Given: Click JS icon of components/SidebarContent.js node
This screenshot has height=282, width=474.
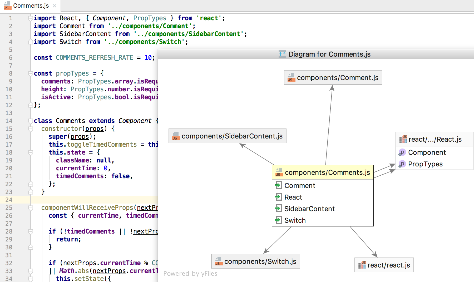Looking at the screenshot, I should click(176, 136).
